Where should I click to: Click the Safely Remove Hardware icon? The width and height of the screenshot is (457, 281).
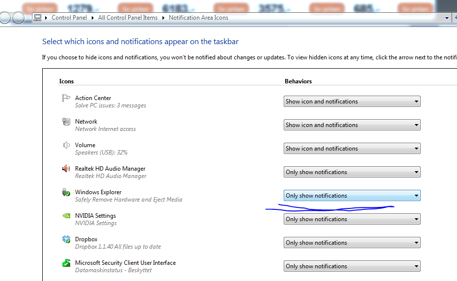pos(66,192)
